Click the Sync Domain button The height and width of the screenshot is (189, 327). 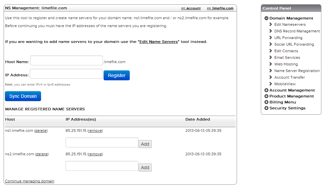point(23,96)
